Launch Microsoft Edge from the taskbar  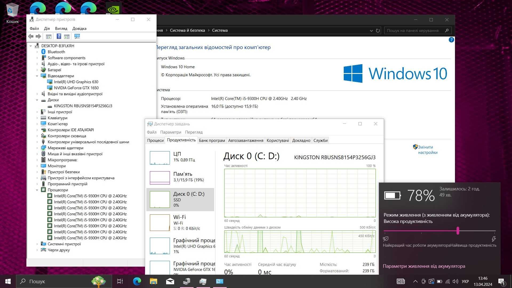[137, 281]
